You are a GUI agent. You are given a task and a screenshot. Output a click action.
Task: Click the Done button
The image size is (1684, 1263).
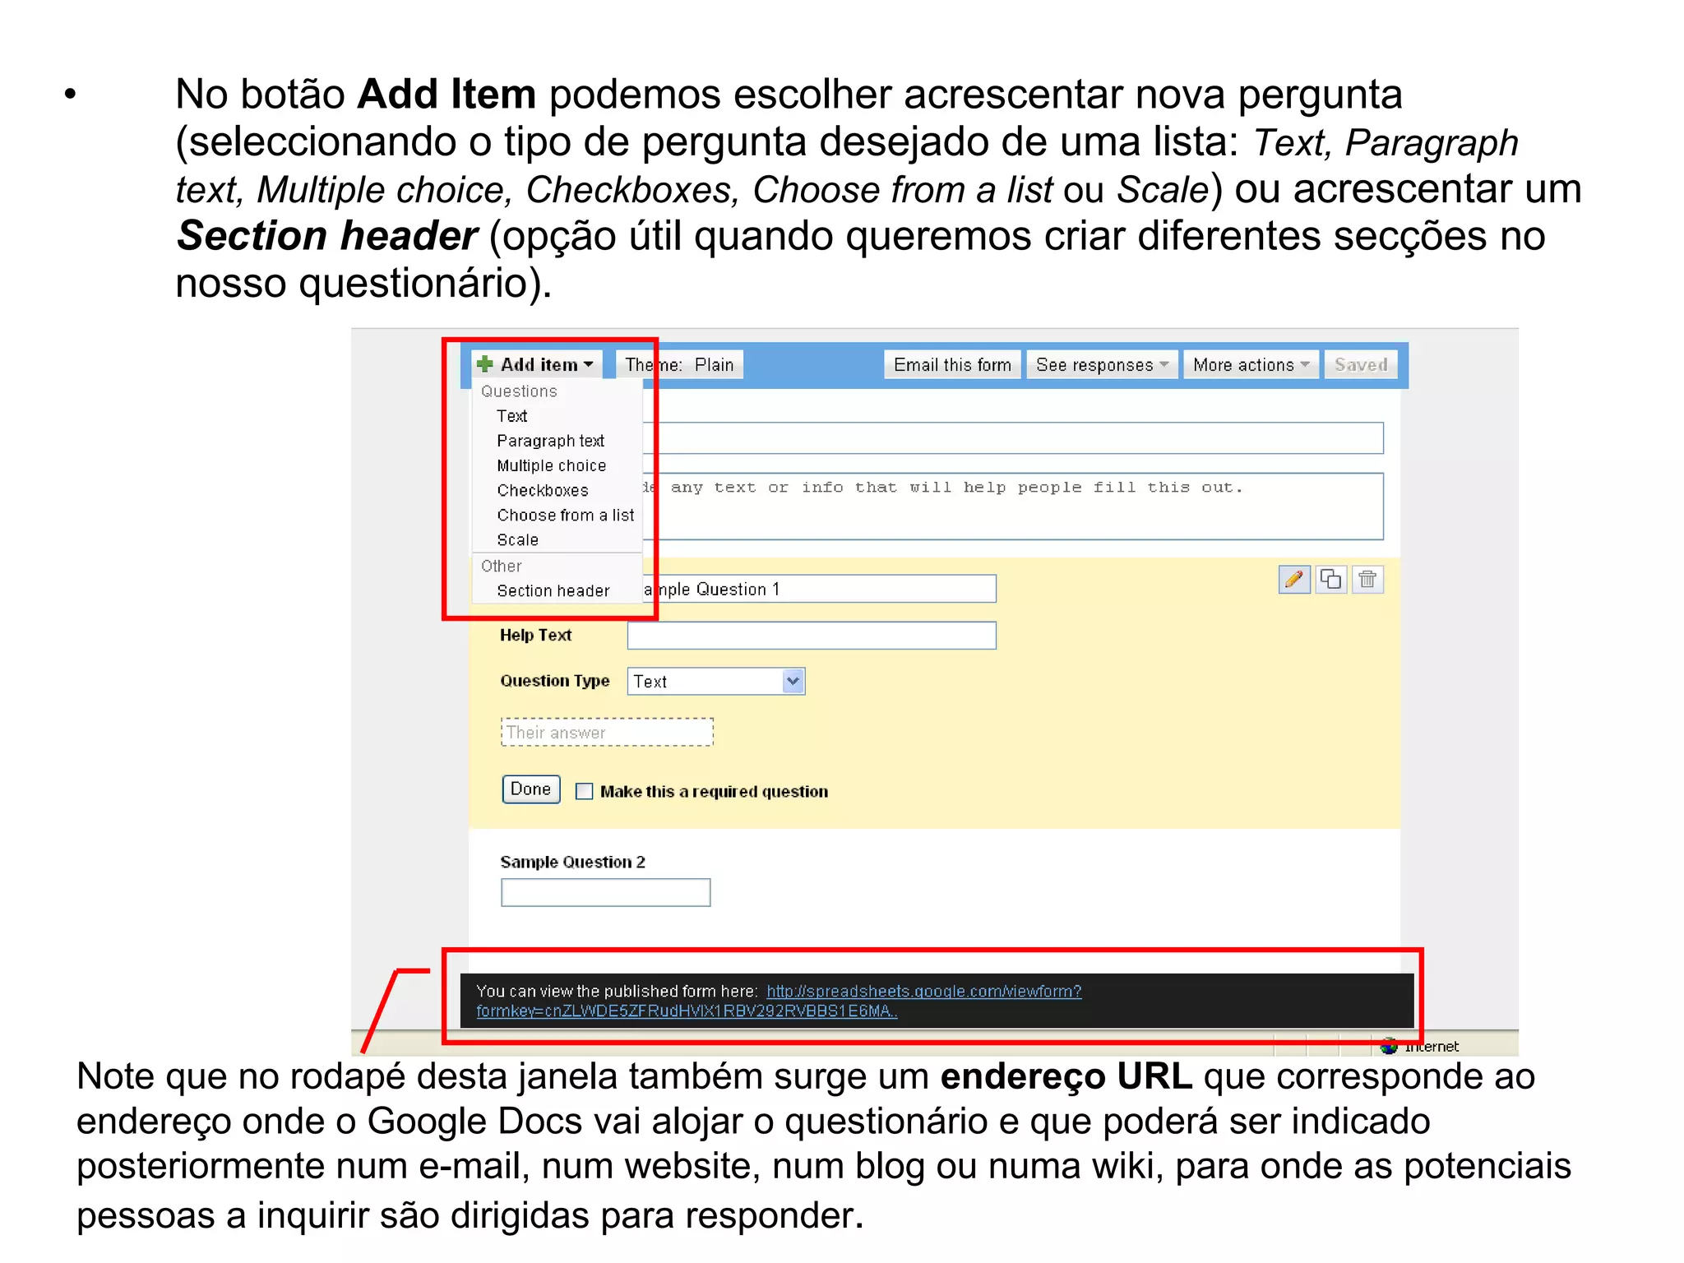coord(531,789)
